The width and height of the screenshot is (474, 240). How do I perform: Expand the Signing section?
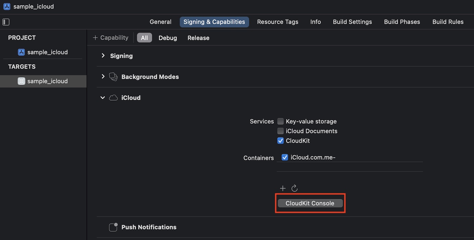[x=103, y=56]
